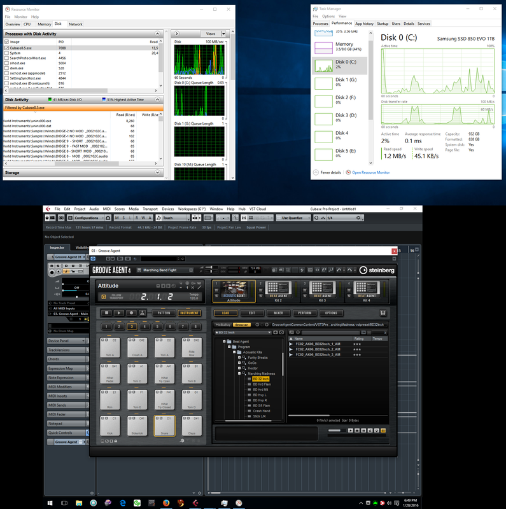Open the Perform page in Groove Agent
This screenshot has width=506, height=509.
coord(305,313)
